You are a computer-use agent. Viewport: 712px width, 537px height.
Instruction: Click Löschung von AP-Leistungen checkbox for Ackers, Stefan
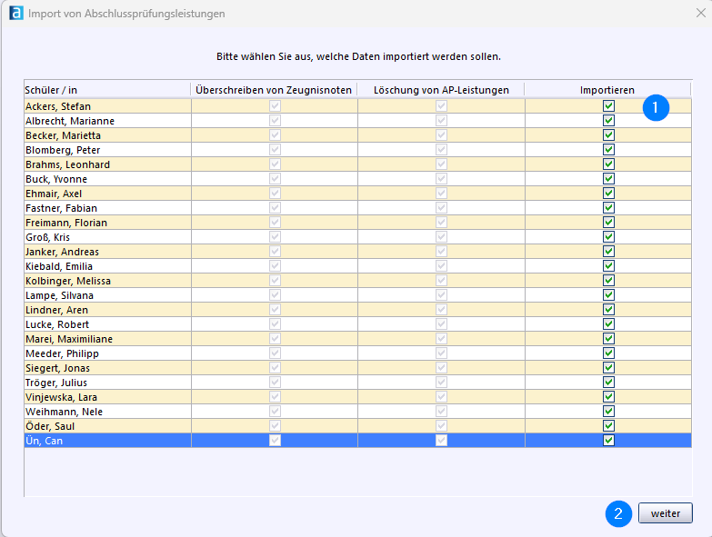coord(441,106)
